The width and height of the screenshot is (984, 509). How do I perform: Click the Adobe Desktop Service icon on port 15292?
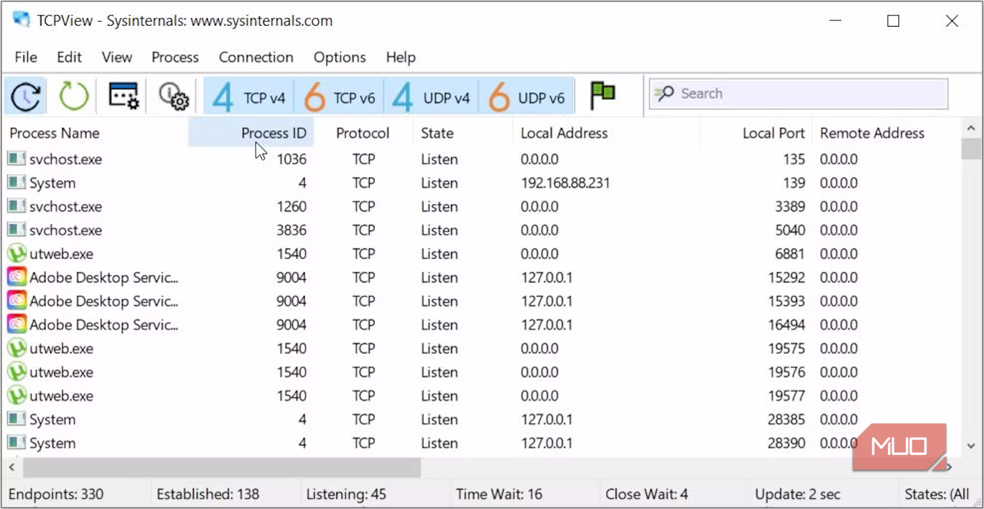pyautogui.click(x=17, y=277)
